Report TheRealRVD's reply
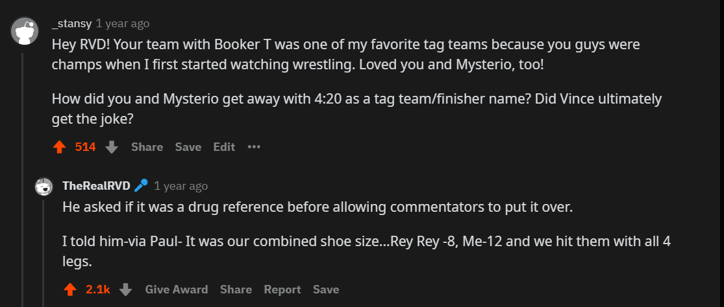 tap(282, 290)
